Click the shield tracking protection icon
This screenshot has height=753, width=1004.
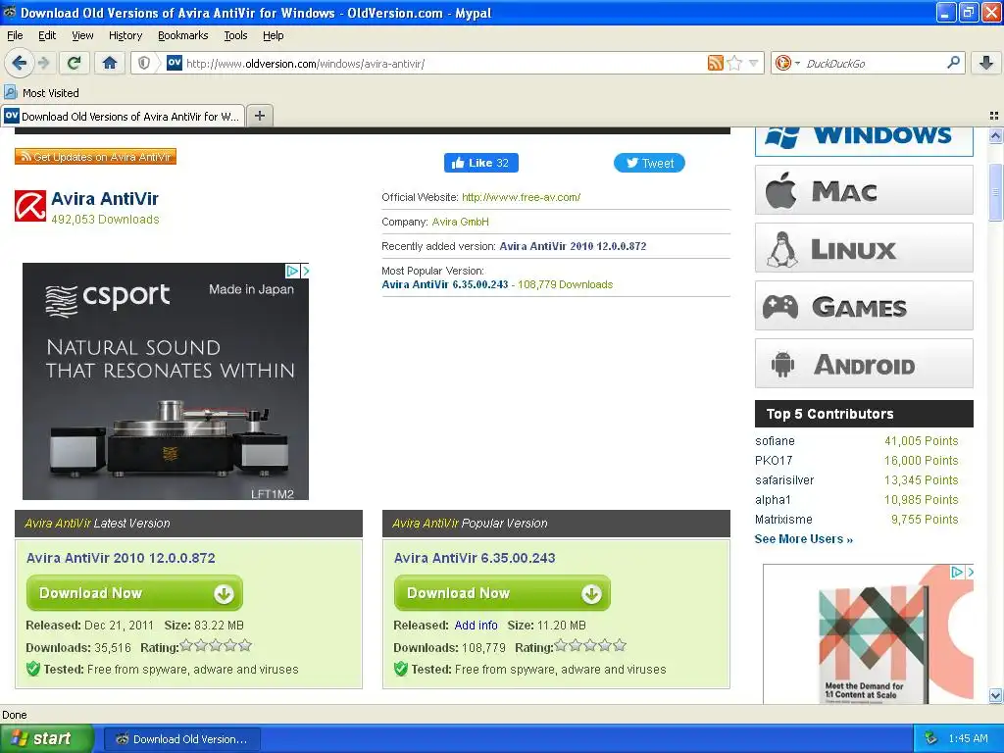click(x=144, y=63)
